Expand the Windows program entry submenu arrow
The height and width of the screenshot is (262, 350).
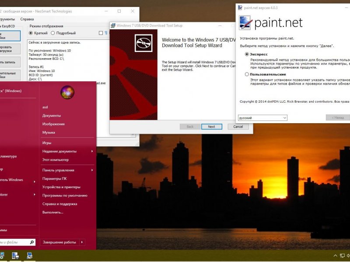pos(35,182)
